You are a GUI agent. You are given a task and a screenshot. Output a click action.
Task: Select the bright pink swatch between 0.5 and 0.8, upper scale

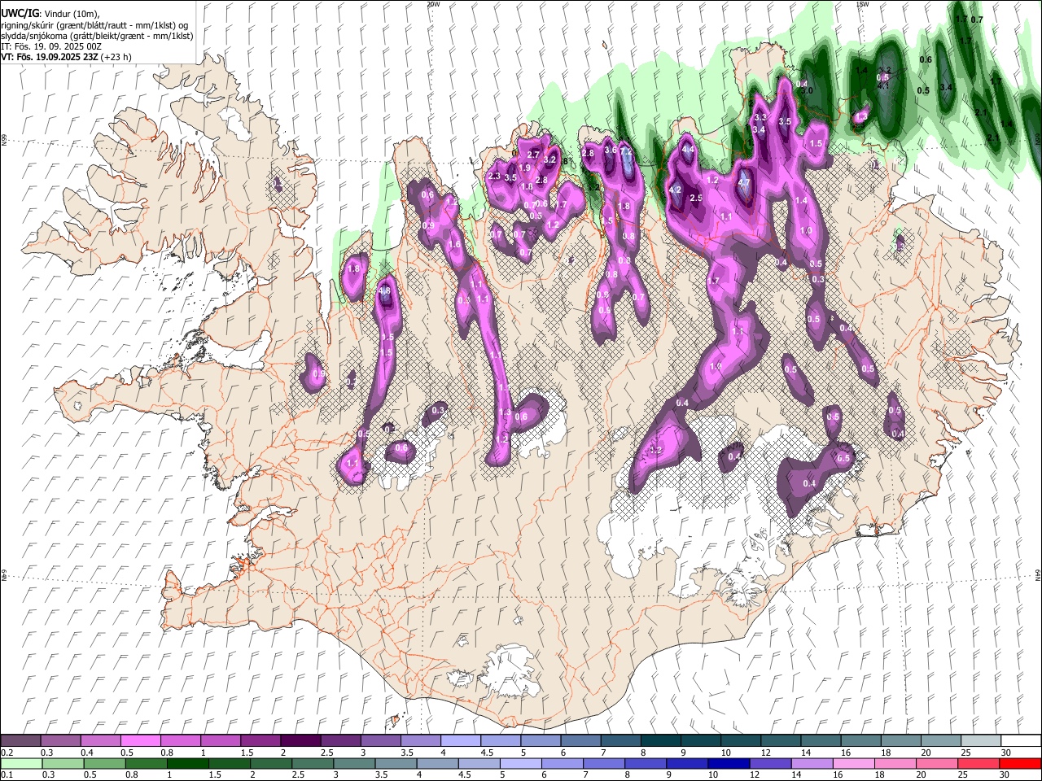[140, 741]
